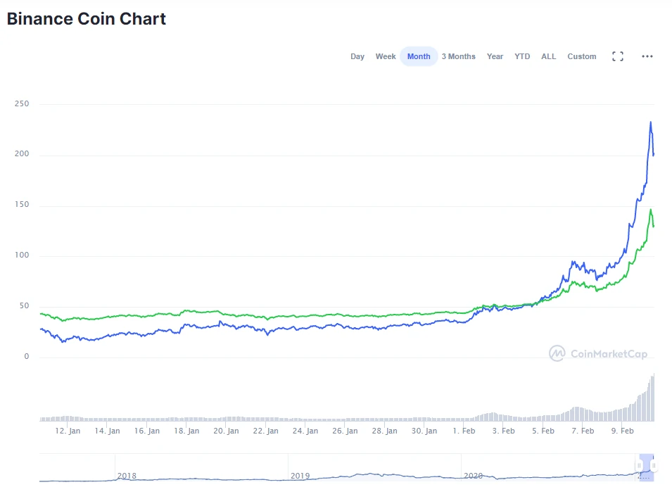Click the 100 y-axis label
Image resolution: width=672 pixels, height=487 pixels.
[x=22, y=255]
